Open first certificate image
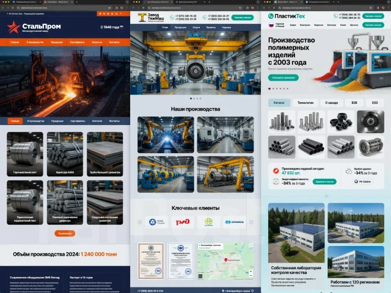391x293 pixels. click(151, 261)
